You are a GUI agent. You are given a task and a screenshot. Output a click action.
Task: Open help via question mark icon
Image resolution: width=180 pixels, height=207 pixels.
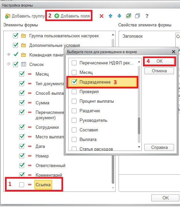pos(147,16)
